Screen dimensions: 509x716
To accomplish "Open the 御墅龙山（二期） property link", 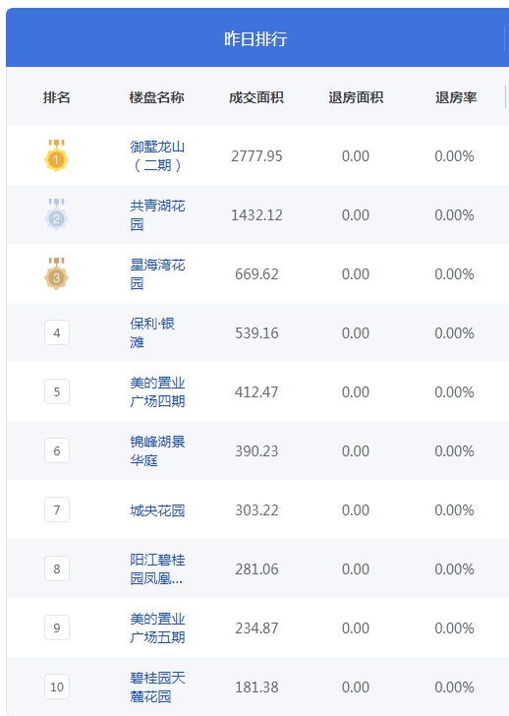I will (157, 155).
